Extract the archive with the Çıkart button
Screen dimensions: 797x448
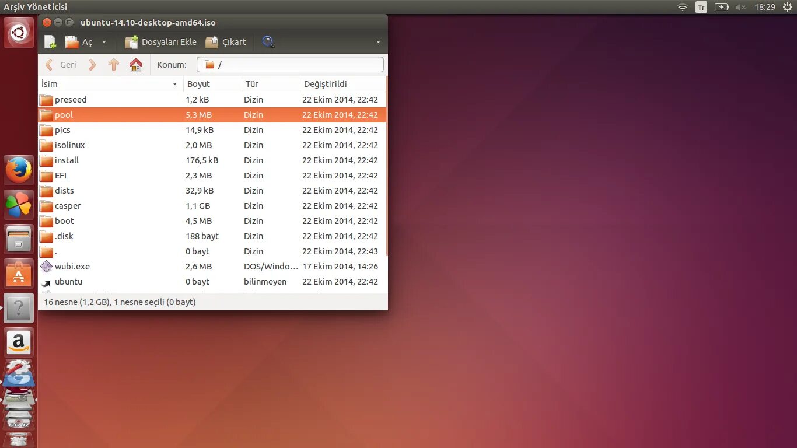[x=226, y=41]
